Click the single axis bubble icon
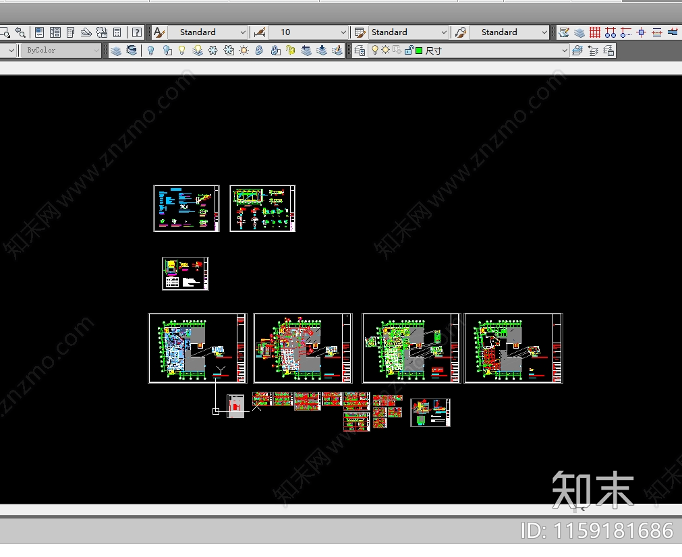The width and height of the screenshot is (682, 557). point(626,32)
